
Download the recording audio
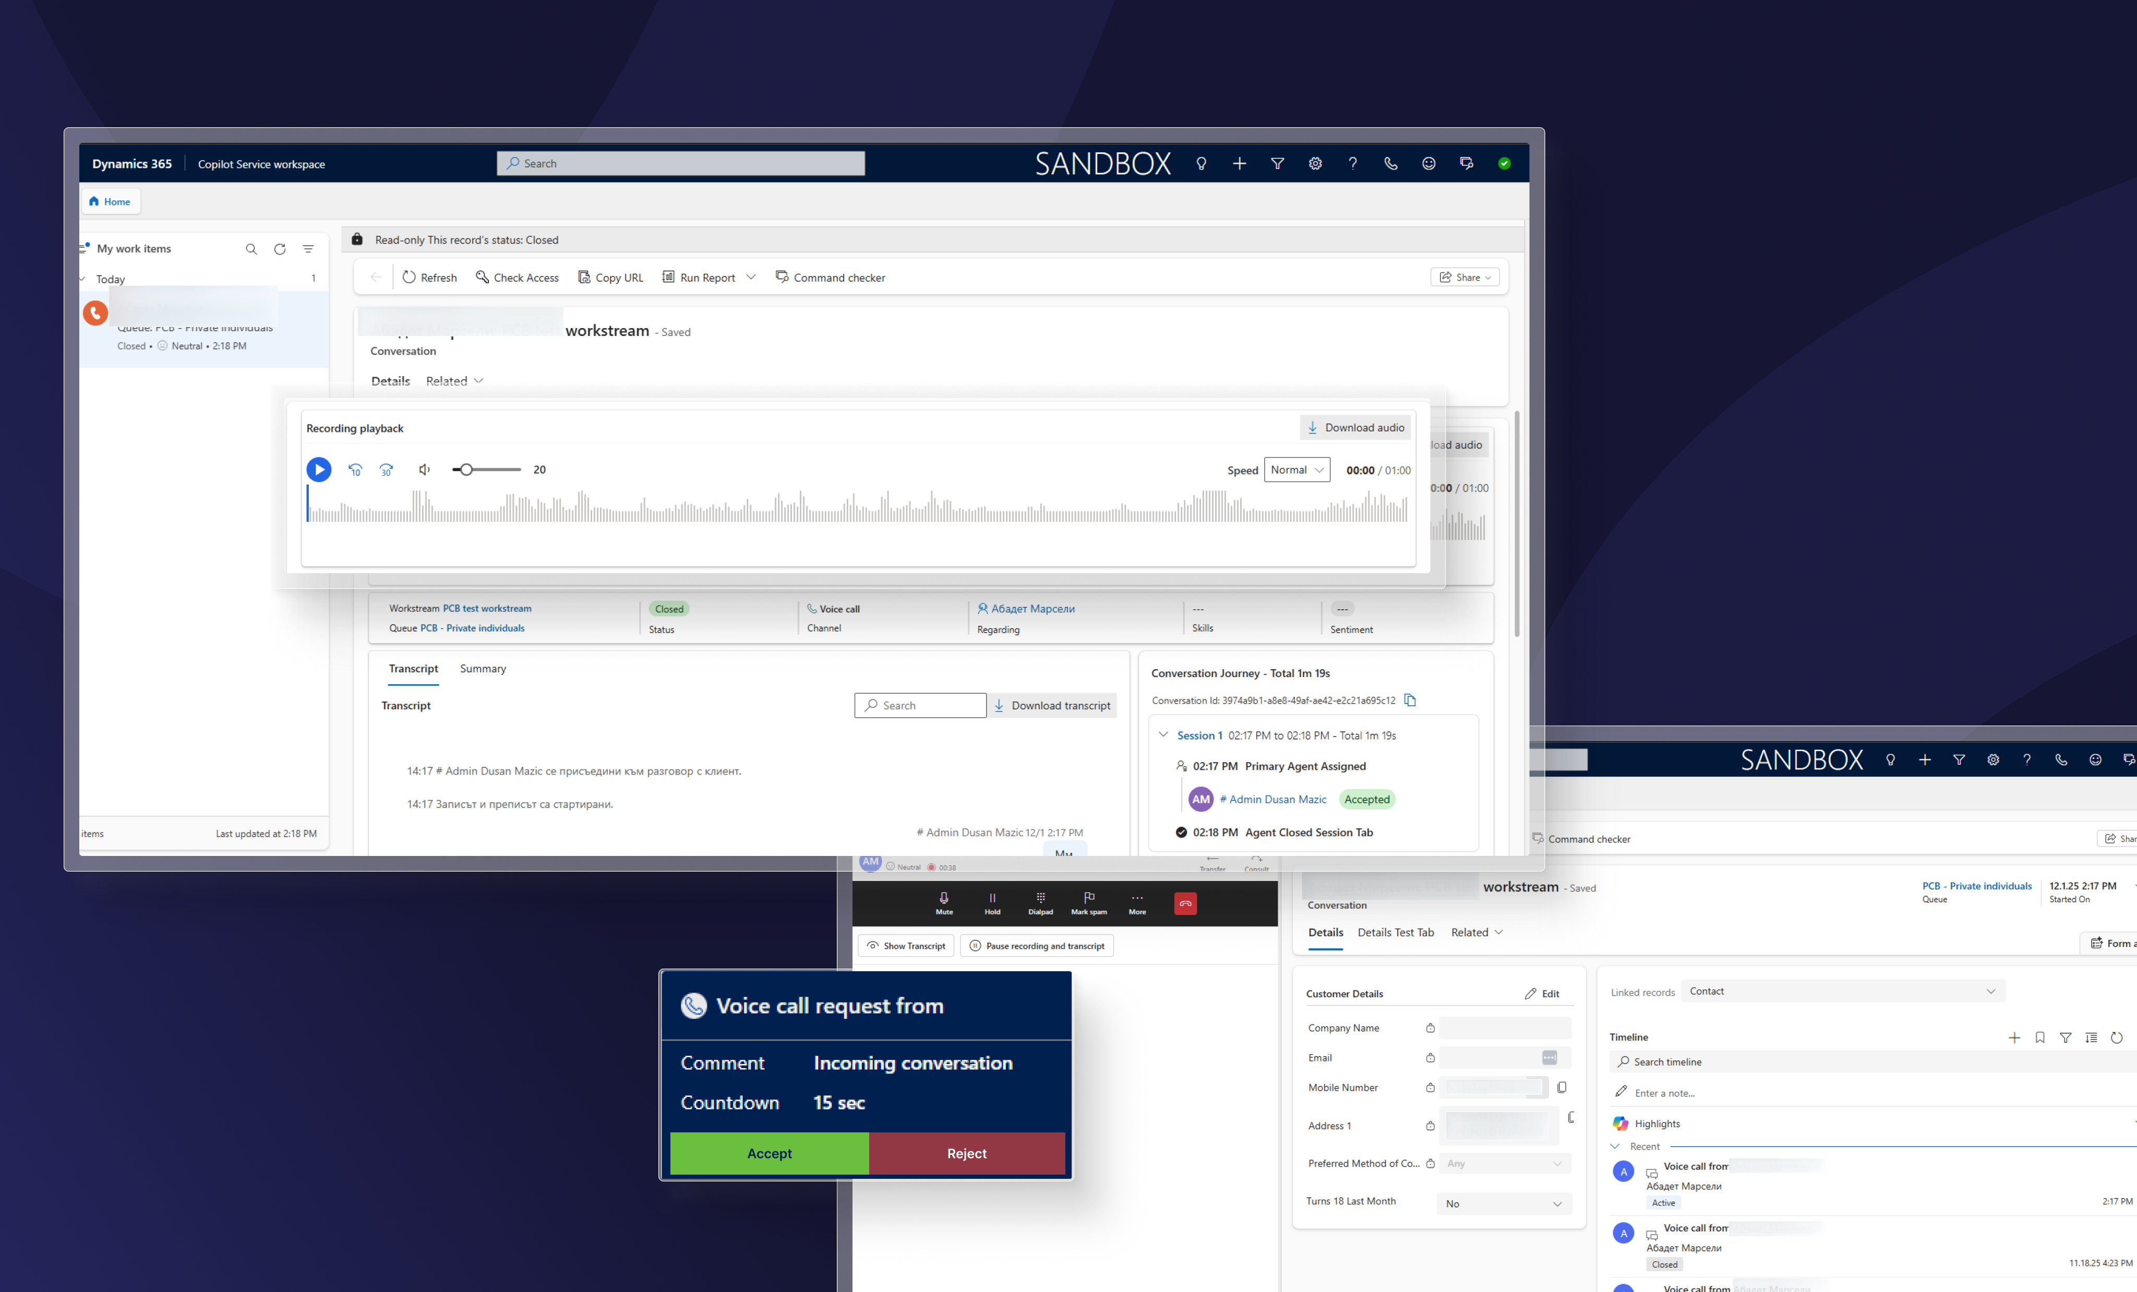(1355, 428)
